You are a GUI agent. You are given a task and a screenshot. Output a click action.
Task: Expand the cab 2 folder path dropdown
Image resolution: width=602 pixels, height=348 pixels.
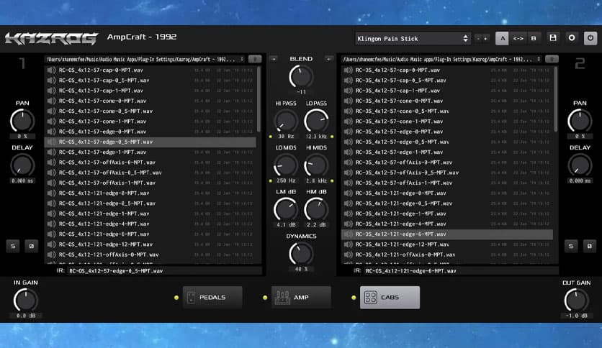pyautogui.click(x=537, y=59)
